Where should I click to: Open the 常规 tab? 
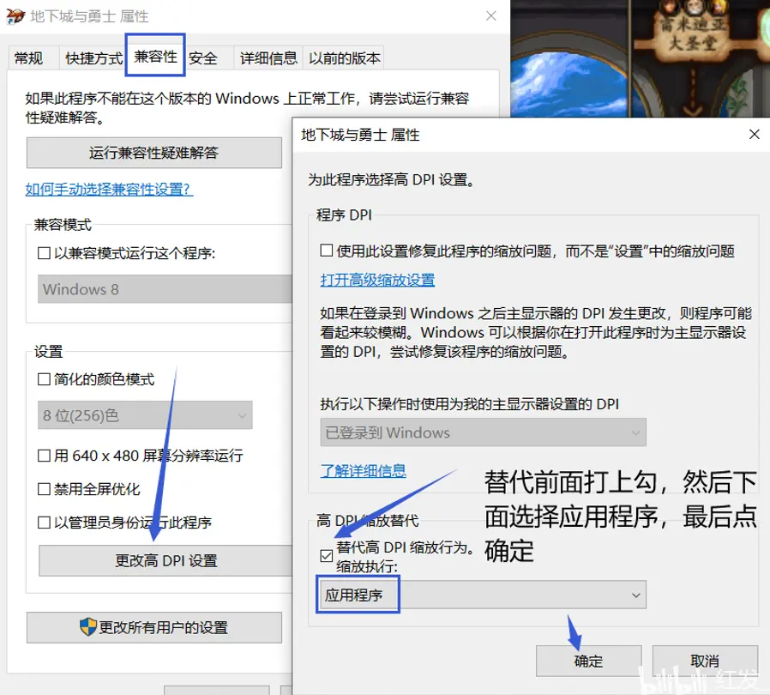pos(28,58)
